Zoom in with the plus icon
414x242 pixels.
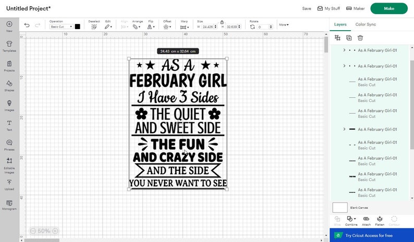pos(55,231)
